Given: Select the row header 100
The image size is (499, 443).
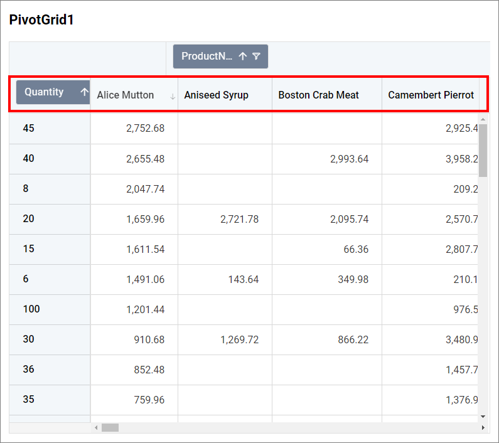Looking at the screenshot, I should tap(31, 309).
